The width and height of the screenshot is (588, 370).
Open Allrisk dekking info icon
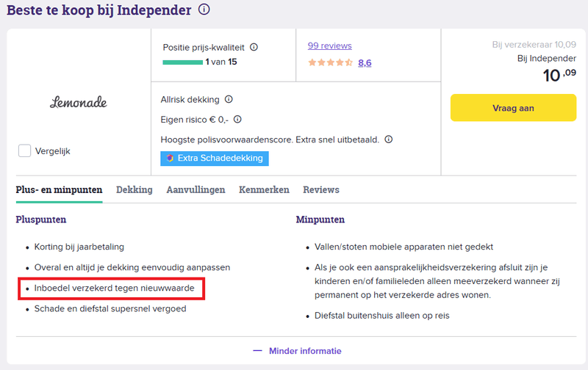229,99
